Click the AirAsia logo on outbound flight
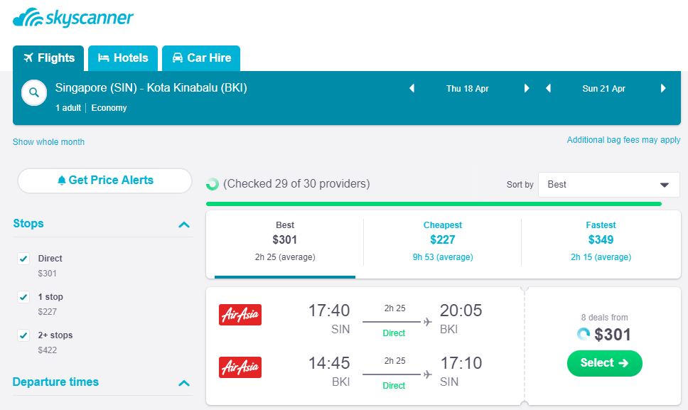This screenshot has height=410, width=688. 240,315
